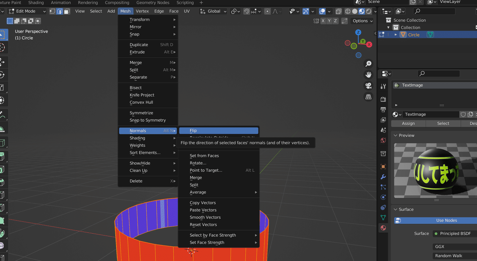Toggle camera view icon

[368, 86]
